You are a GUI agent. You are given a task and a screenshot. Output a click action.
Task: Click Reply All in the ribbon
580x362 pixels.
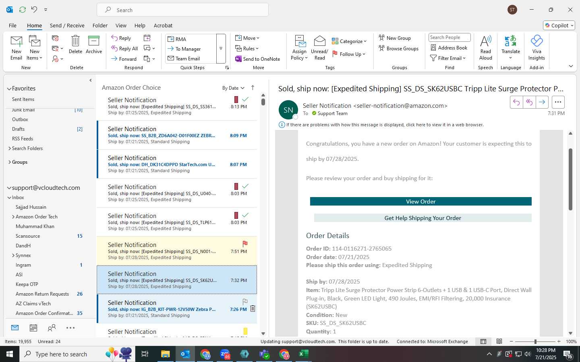pos(124,48)
